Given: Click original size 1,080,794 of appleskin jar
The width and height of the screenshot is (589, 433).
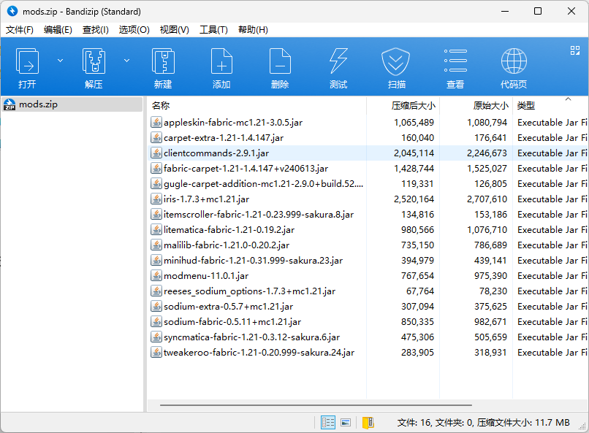Looking at the screenshot, I should [x=487, y=123].
